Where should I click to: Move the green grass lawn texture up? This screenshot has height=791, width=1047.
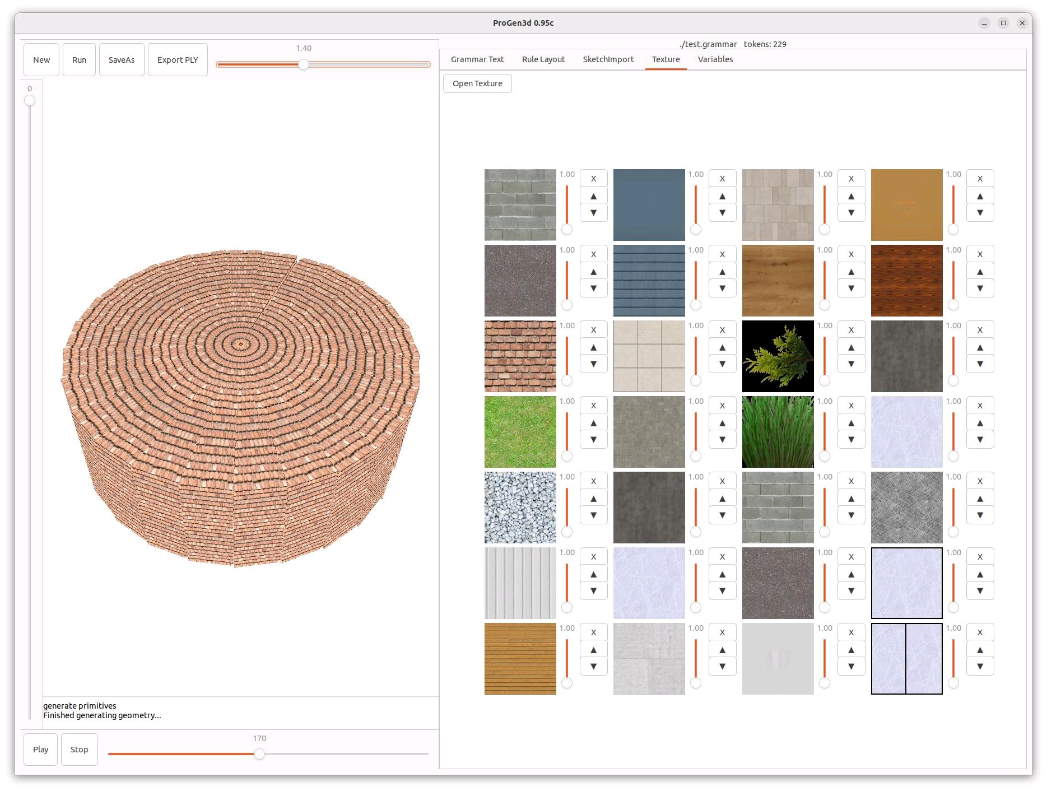click(x=593, y=423)
